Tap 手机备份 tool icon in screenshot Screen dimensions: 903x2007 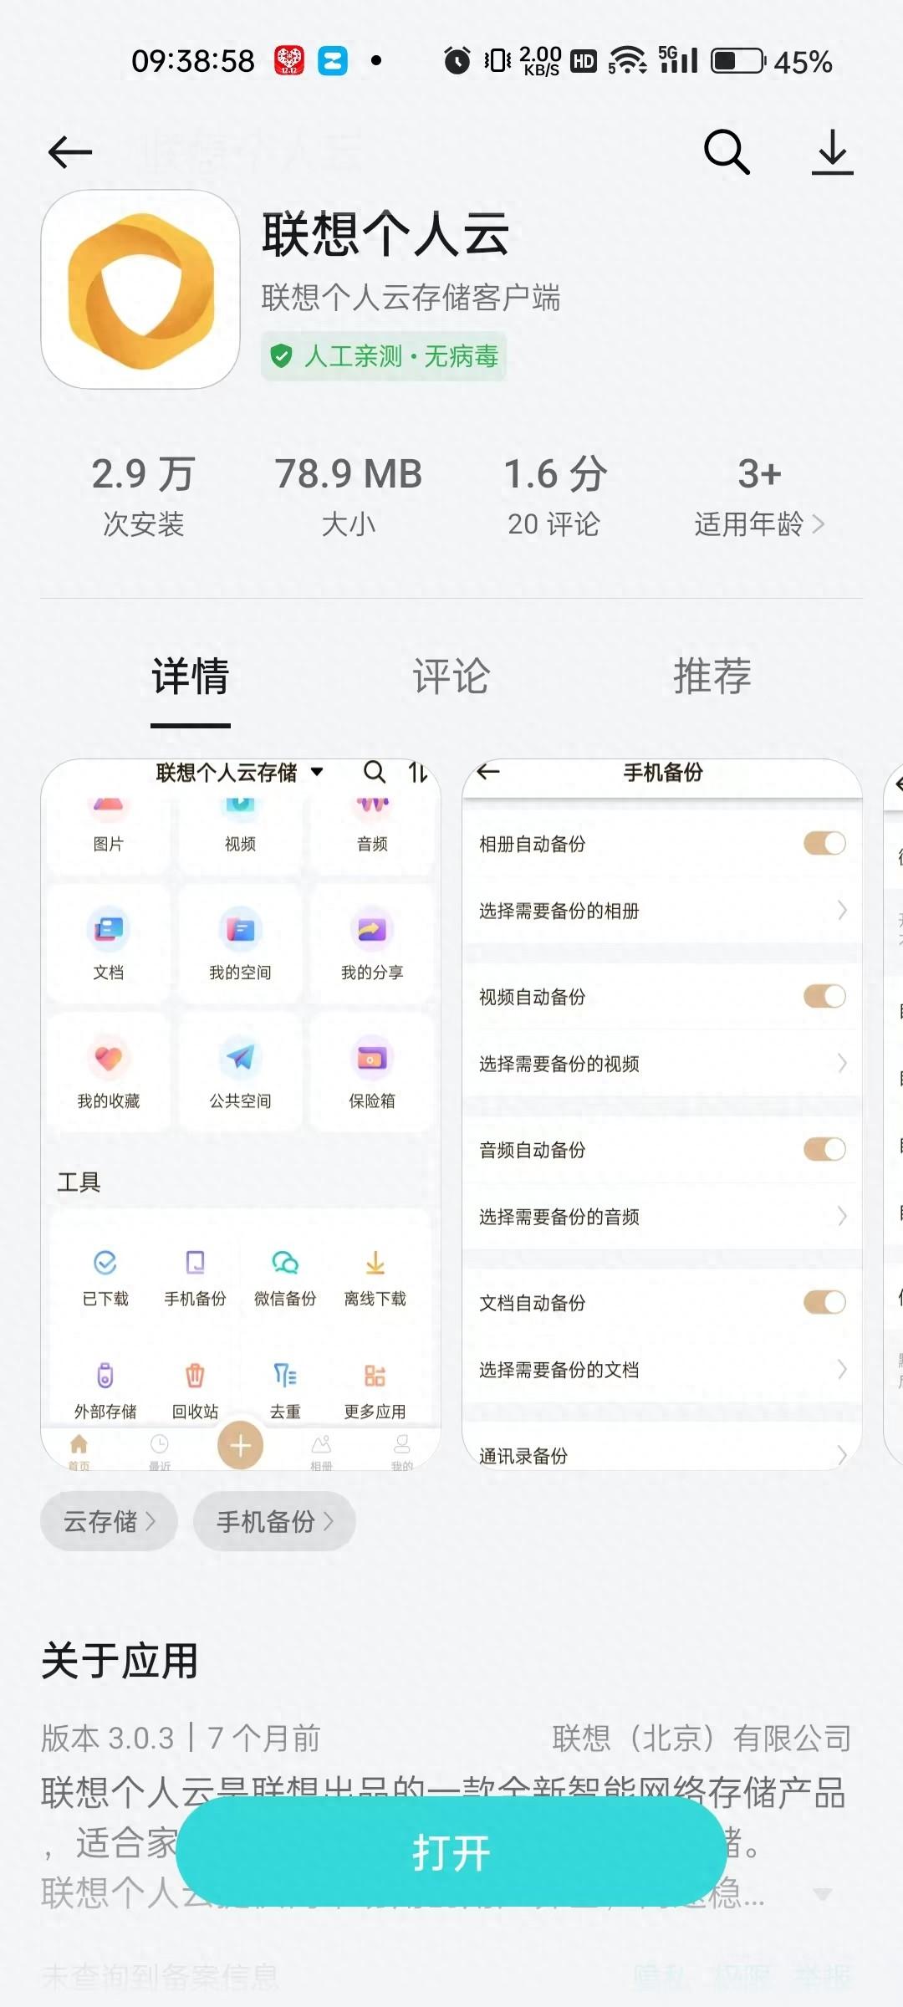click(x=195, y=1262)
